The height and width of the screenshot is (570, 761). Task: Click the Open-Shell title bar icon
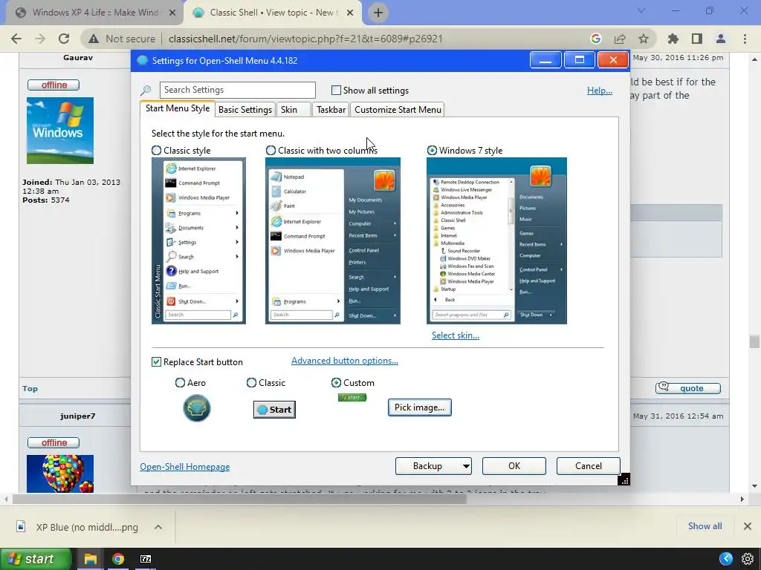(142, 61)
